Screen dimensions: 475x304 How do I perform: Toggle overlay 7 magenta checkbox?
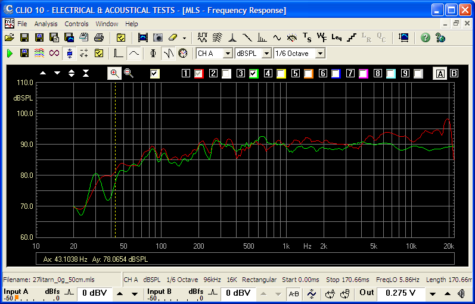tap(363, 74)
